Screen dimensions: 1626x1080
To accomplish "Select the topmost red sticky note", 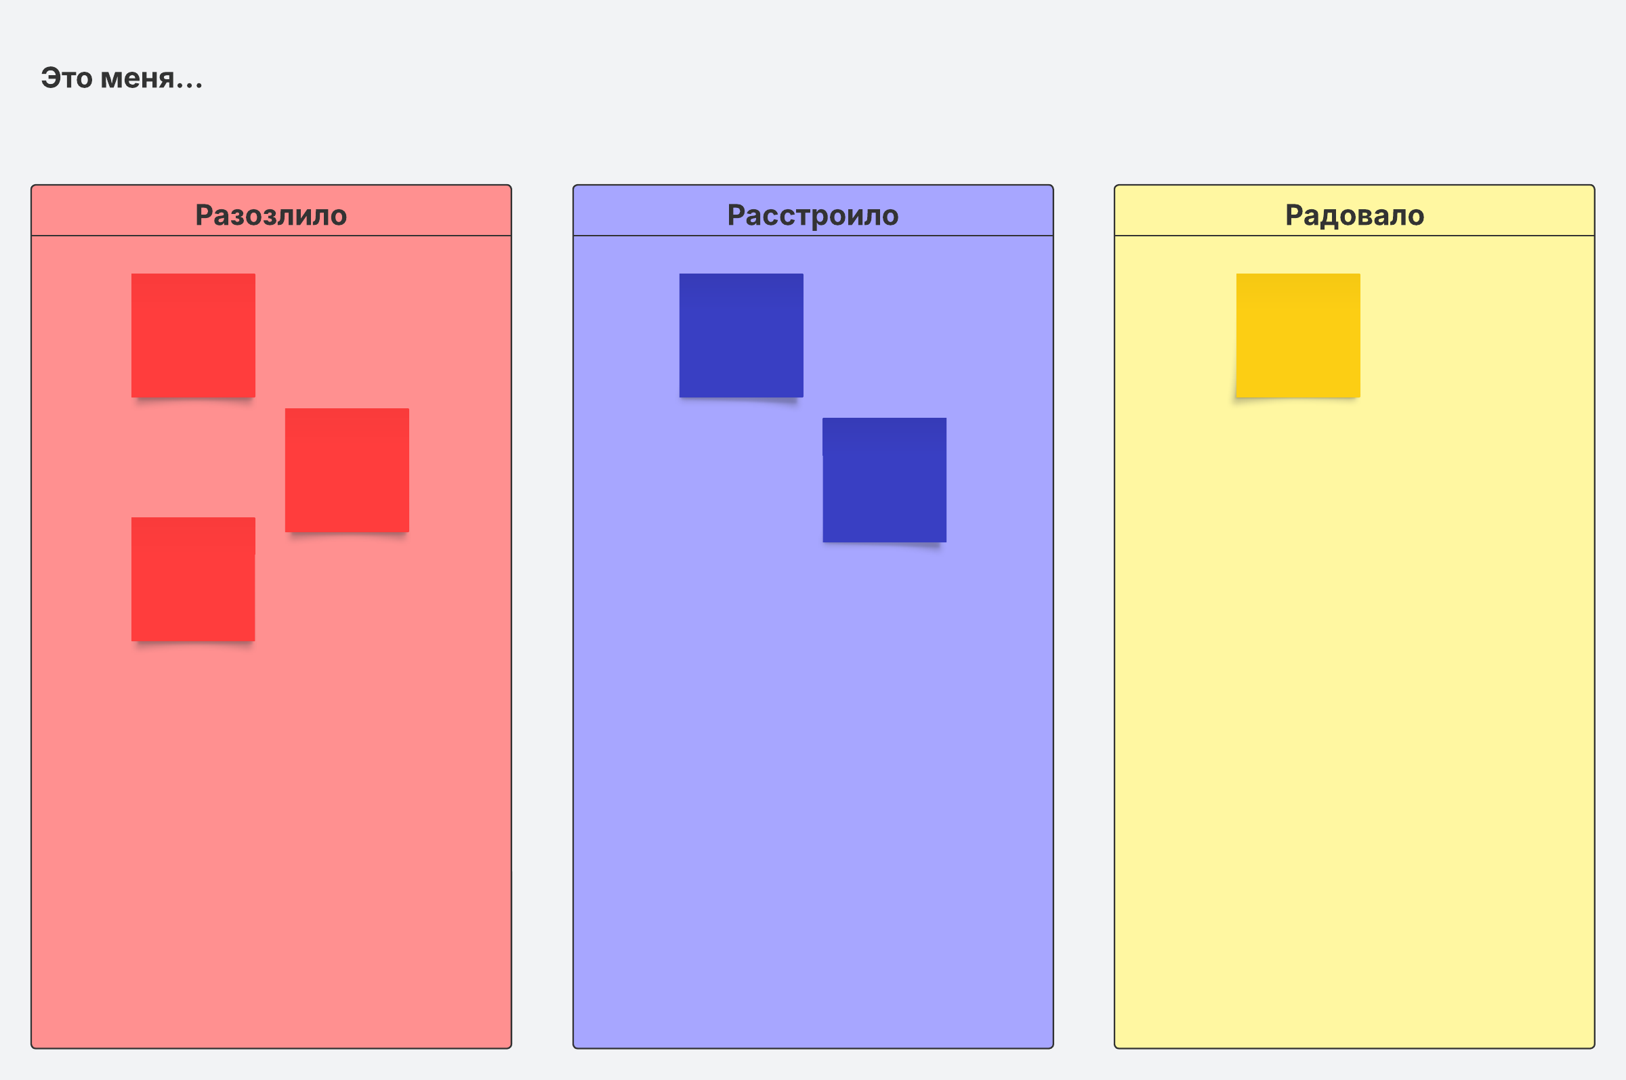I will pyautogui.click(x=194, y=335).
